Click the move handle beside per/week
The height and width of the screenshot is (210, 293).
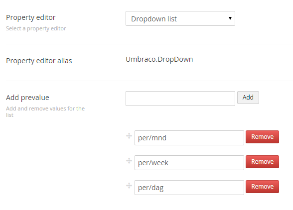point(129,161)
